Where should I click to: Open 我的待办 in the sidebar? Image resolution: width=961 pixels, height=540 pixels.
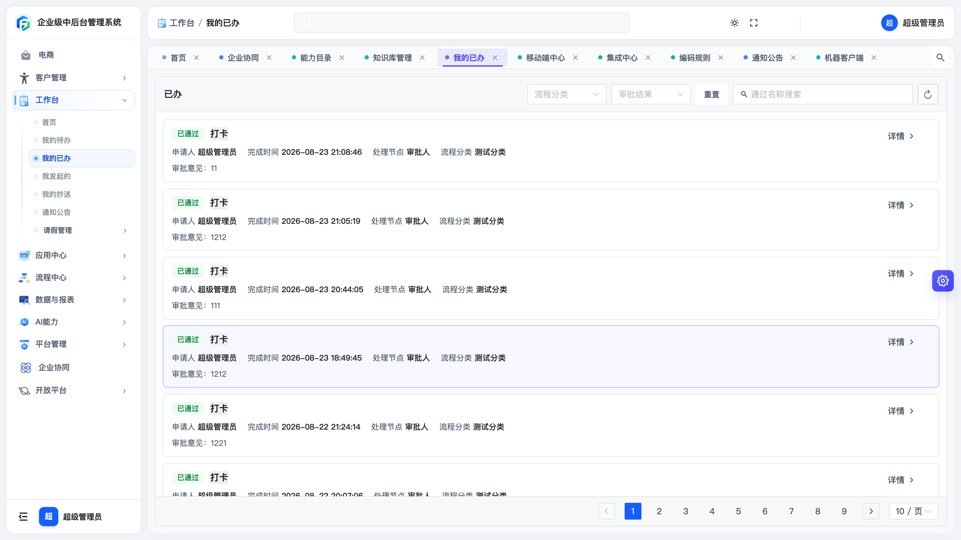56,140
